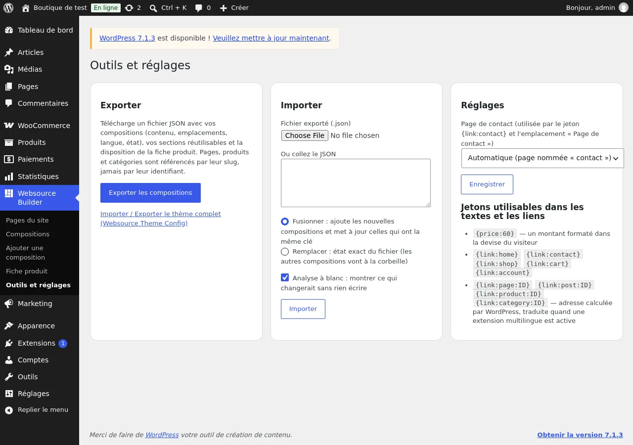Screen dimensions: 633x445
Task: Click the Enregistrer button
Action: (487, 184)
